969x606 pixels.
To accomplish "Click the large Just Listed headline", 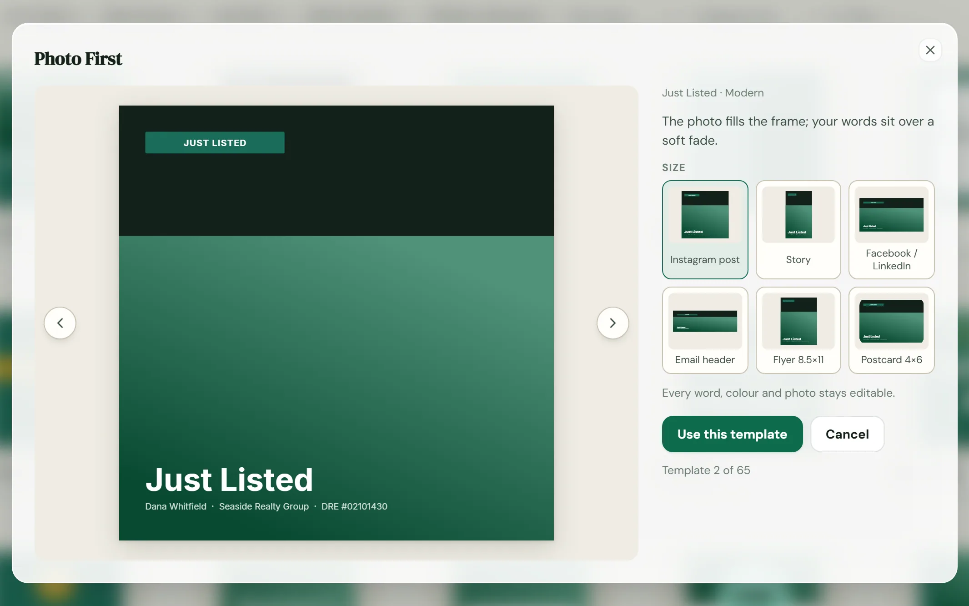I will tap(229, 480).
